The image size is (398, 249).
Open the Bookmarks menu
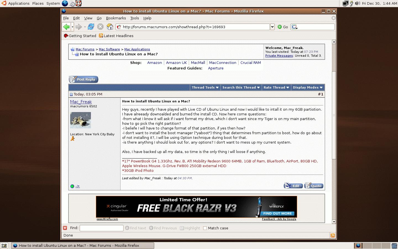coord(116,18)
